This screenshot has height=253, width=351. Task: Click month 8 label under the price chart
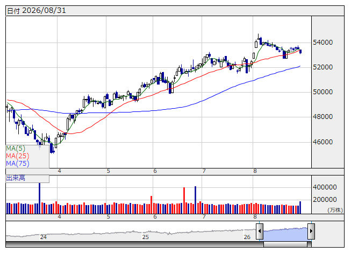tap(255, 171)
